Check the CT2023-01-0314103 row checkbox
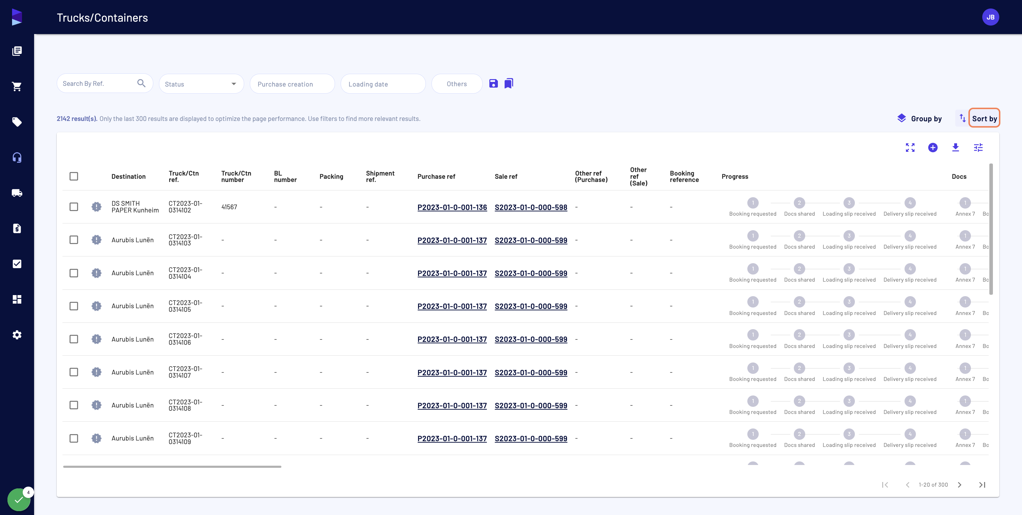This screenshot has width=1022, height=515. [74, 240]
